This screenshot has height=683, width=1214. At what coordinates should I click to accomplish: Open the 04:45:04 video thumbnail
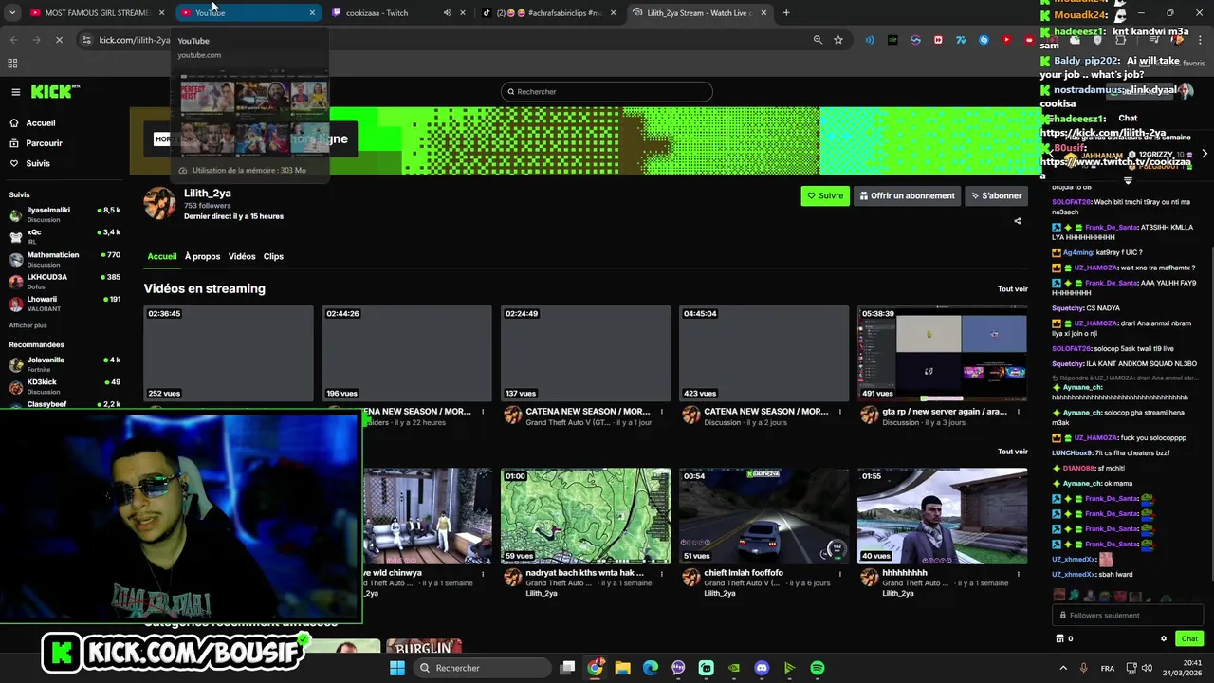point(763,353)
